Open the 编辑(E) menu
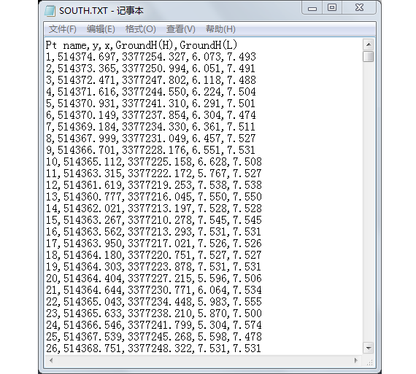Screen dimensions: 416x374 [101, 29]
